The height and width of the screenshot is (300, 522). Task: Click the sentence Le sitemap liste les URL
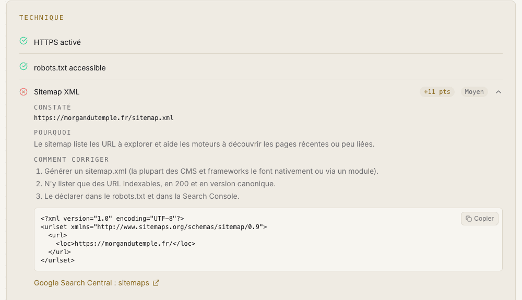click(204, 144)
